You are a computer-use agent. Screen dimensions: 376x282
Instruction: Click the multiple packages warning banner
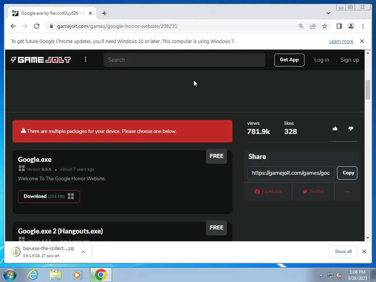pyautogui.click(x=122, y=131)
